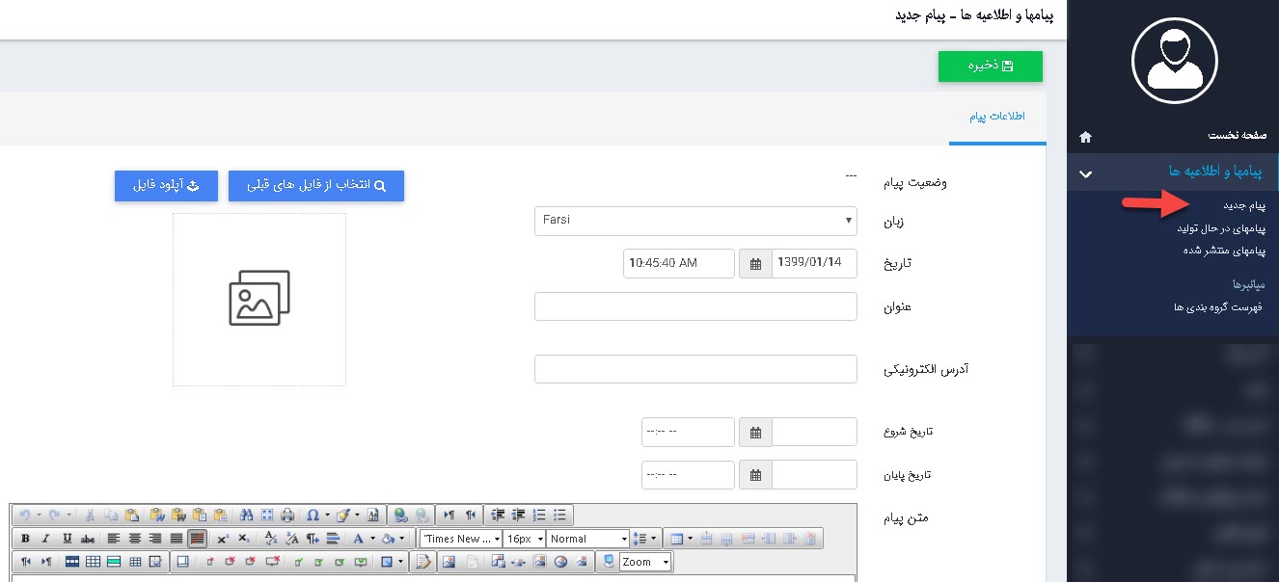Toggle underline formatting in the editor
Image resolution: width=1279 pixels, height=582 pixels.
(x=67, y=539)
